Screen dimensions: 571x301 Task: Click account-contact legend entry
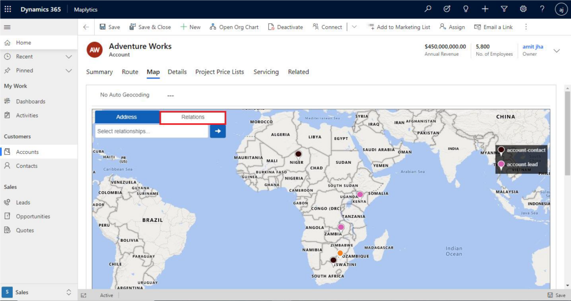pyautogui.click(x=522, y=151)
